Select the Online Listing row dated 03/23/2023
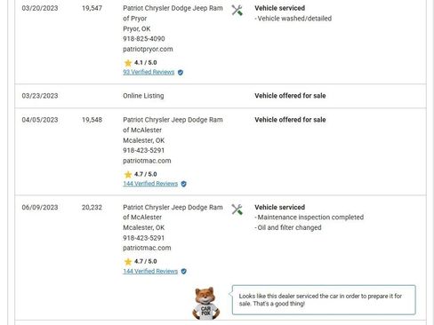 221,96
